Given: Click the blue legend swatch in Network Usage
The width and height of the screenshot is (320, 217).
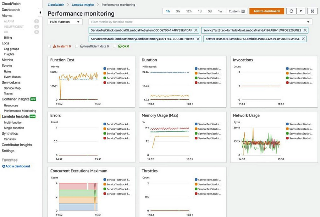Looking at the screenshot, I should (287, 124).
